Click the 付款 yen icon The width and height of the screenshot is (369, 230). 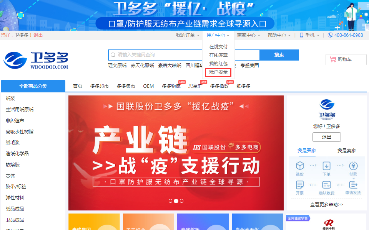point(353,166)
